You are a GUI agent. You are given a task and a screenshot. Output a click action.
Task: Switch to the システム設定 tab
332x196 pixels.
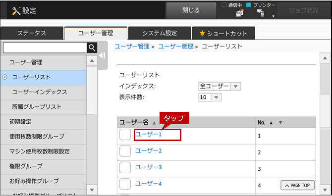160,33
